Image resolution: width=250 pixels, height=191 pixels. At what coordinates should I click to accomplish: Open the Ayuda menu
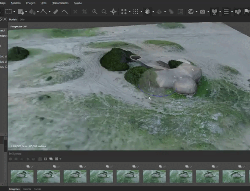click(78, 3)
